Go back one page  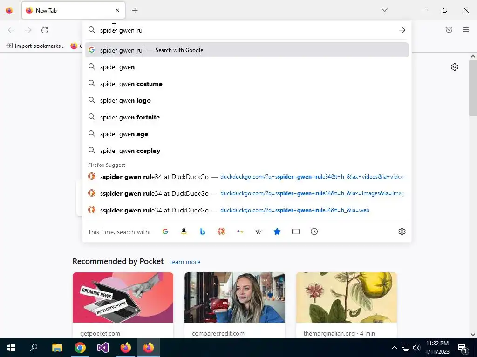11,30
